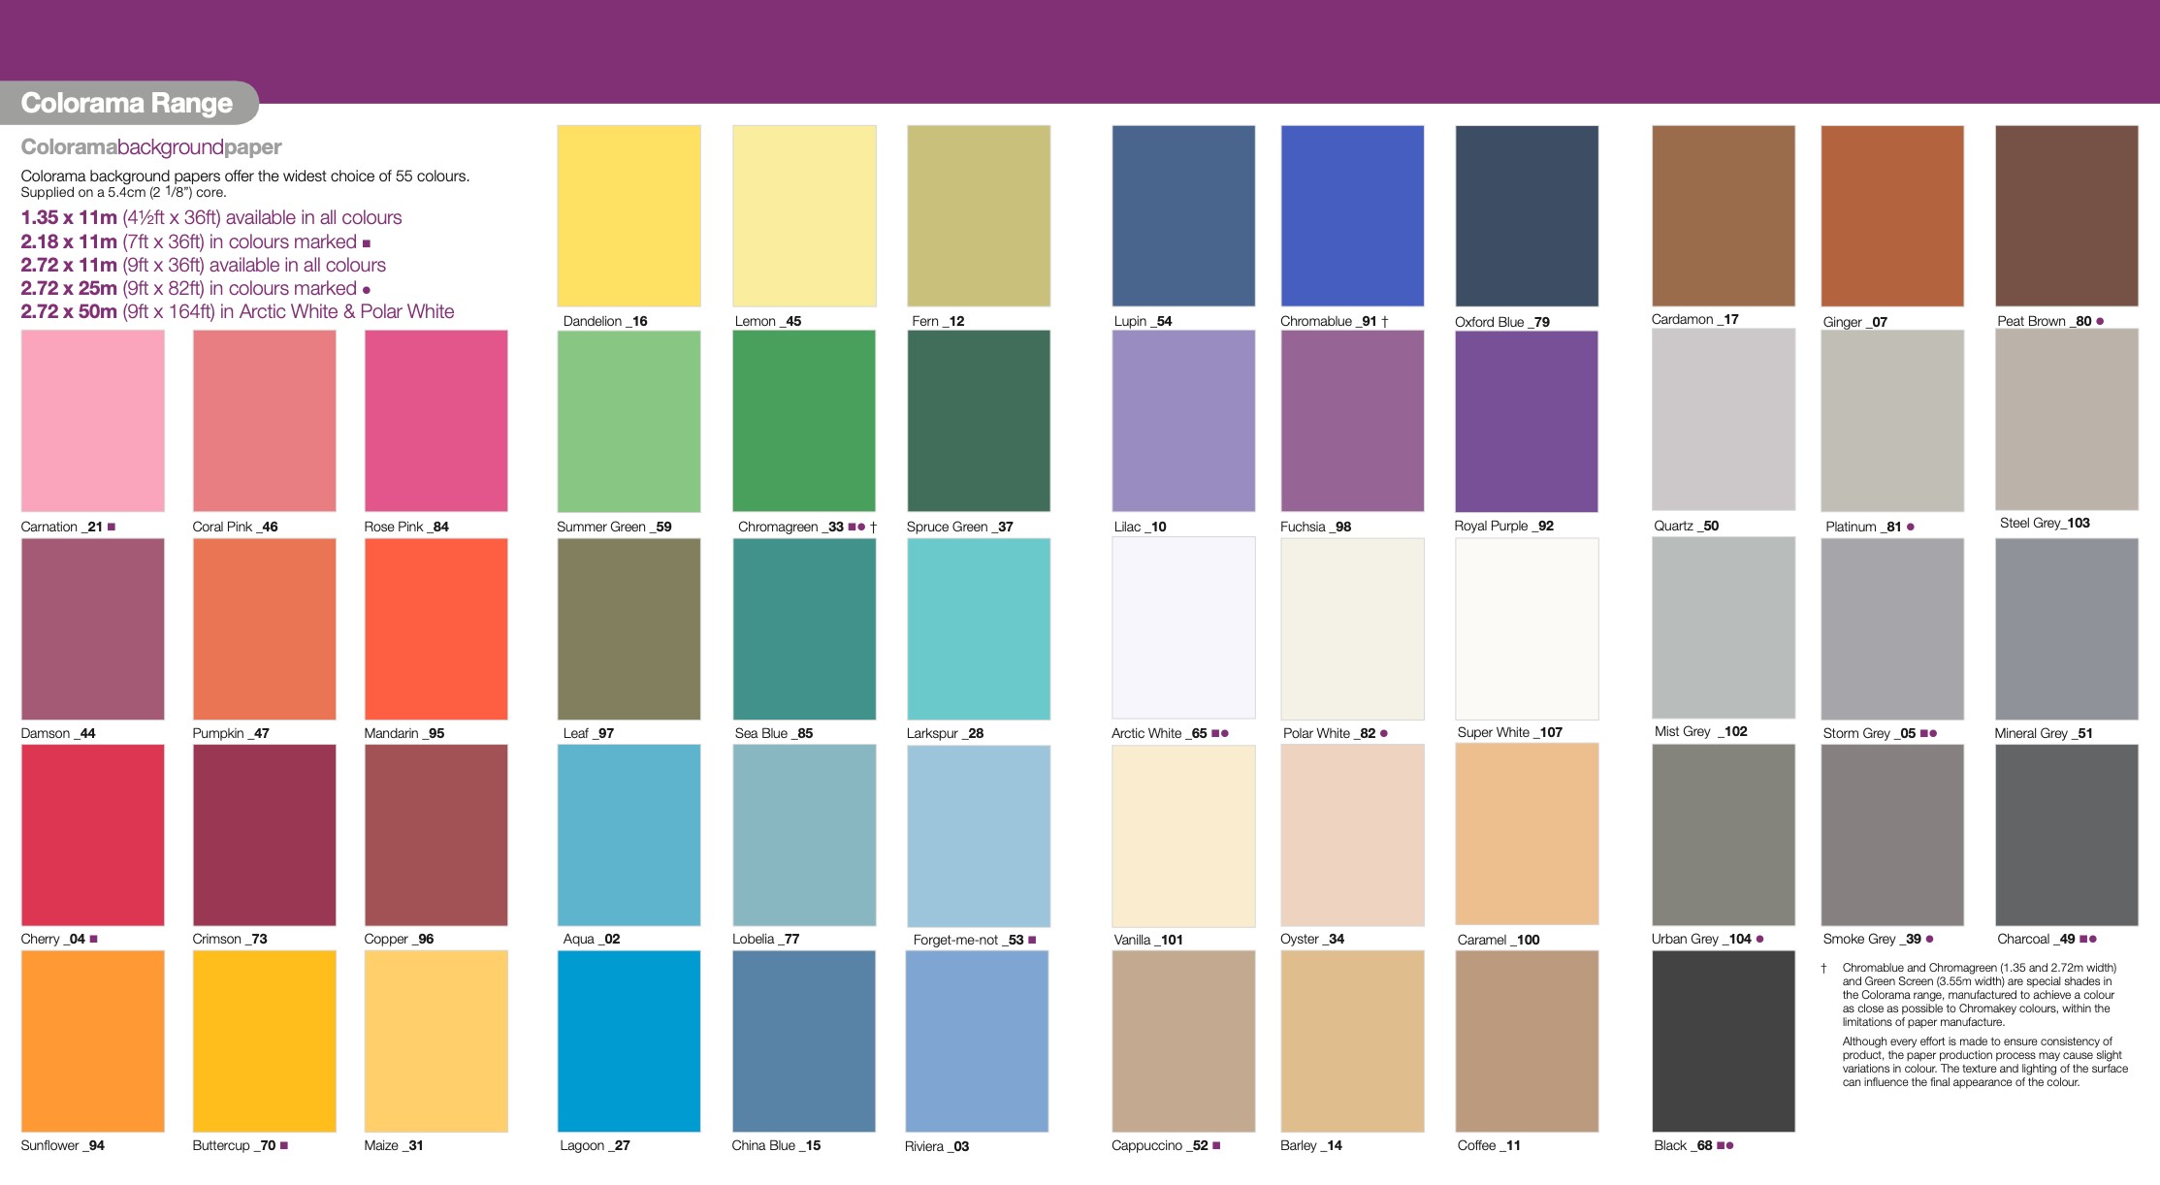Pick the Lagoon _27 blue swatch
Viewport: 2160px width, 1185px height.
tap(629, 1041)
